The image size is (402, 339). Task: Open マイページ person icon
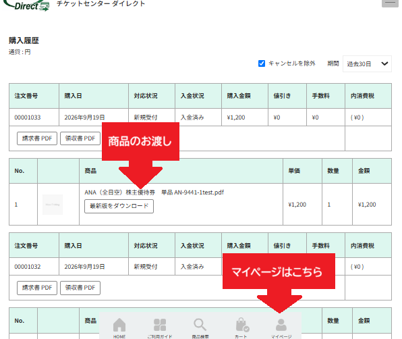point(281,328)
